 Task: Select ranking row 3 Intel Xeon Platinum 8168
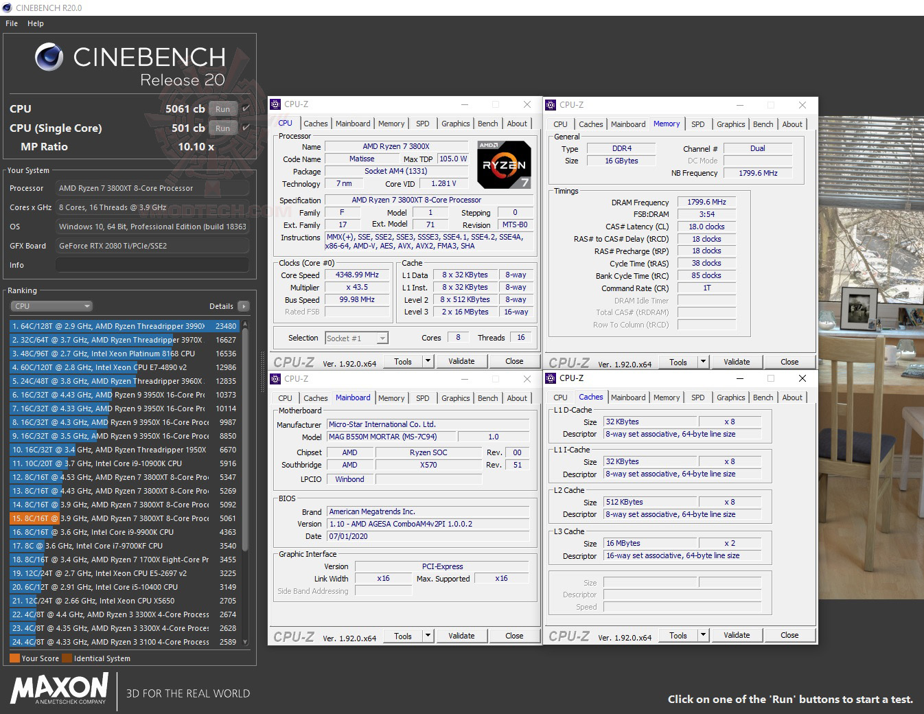124,354
